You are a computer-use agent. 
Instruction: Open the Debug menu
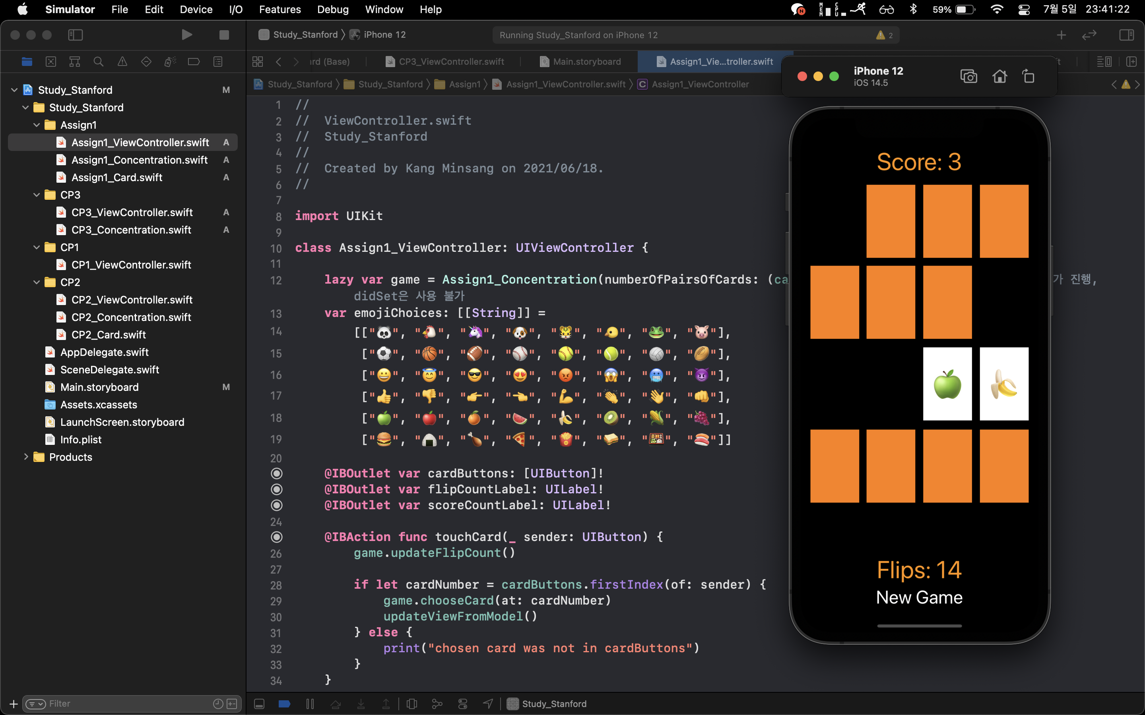coord(333,10)
